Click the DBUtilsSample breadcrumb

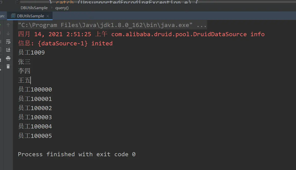click(34, 8)
